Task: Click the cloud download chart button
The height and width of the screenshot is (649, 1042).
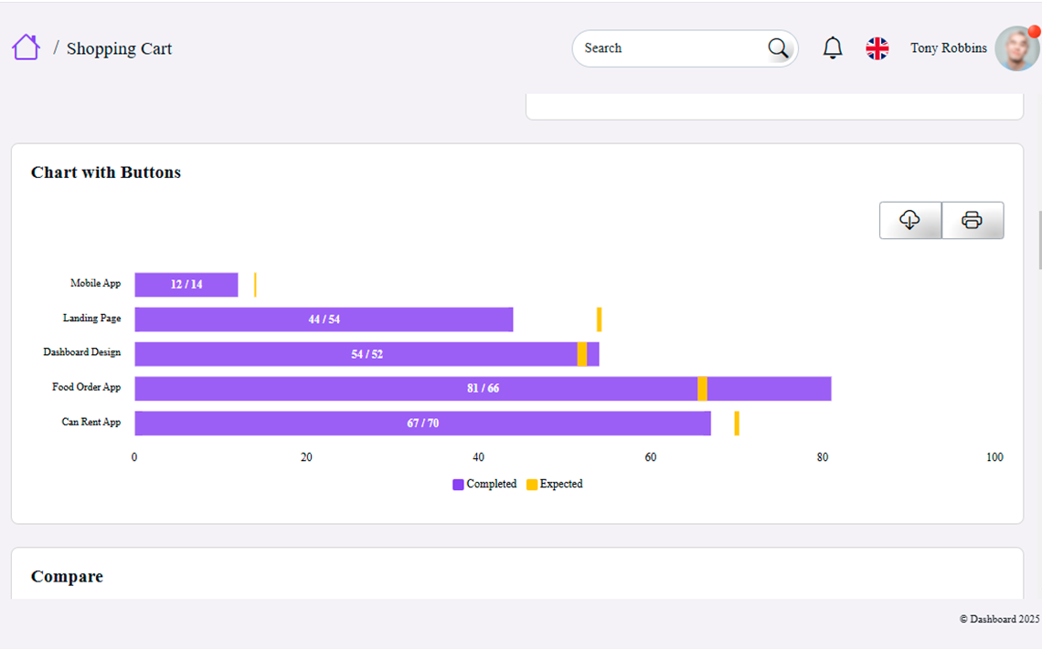Action: click(x=909, y=220)
